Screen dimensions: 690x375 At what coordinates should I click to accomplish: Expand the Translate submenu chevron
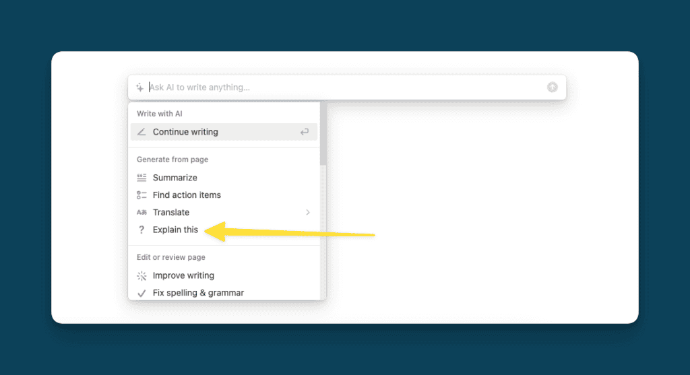tap(308, 213)
